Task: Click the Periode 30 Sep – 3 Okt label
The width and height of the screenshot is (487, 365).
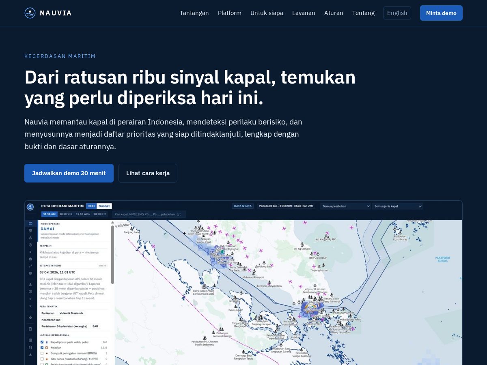Action: click(287, 206)
